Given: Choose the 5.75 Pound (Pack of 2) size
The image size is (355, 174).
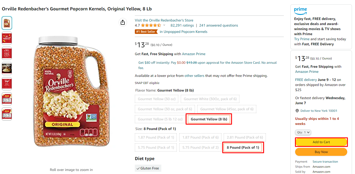Looking at the screenshot, I should pos(200,147).
